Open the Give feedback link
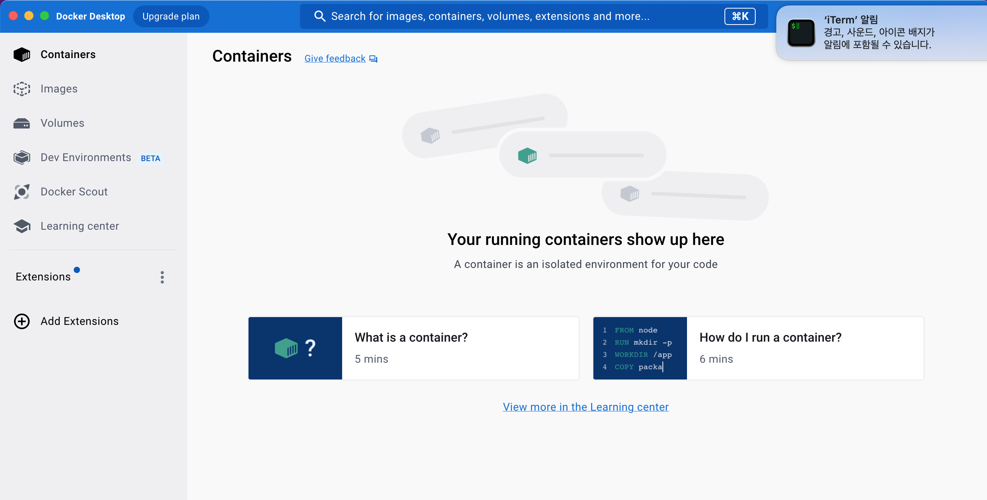 pyautogui.click(x=335, y=59)
